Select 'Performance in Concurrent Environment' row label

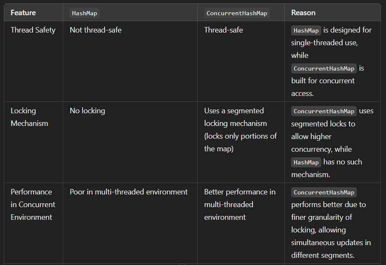coord(33,205)
